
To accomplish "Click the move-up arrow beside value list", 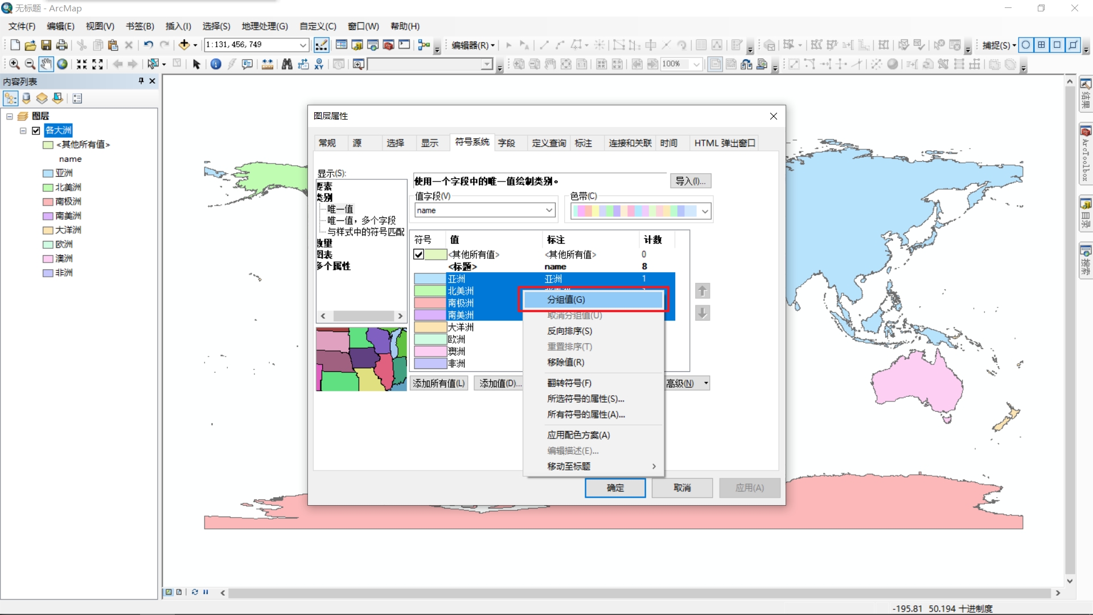I will click(x=702, y=291).
